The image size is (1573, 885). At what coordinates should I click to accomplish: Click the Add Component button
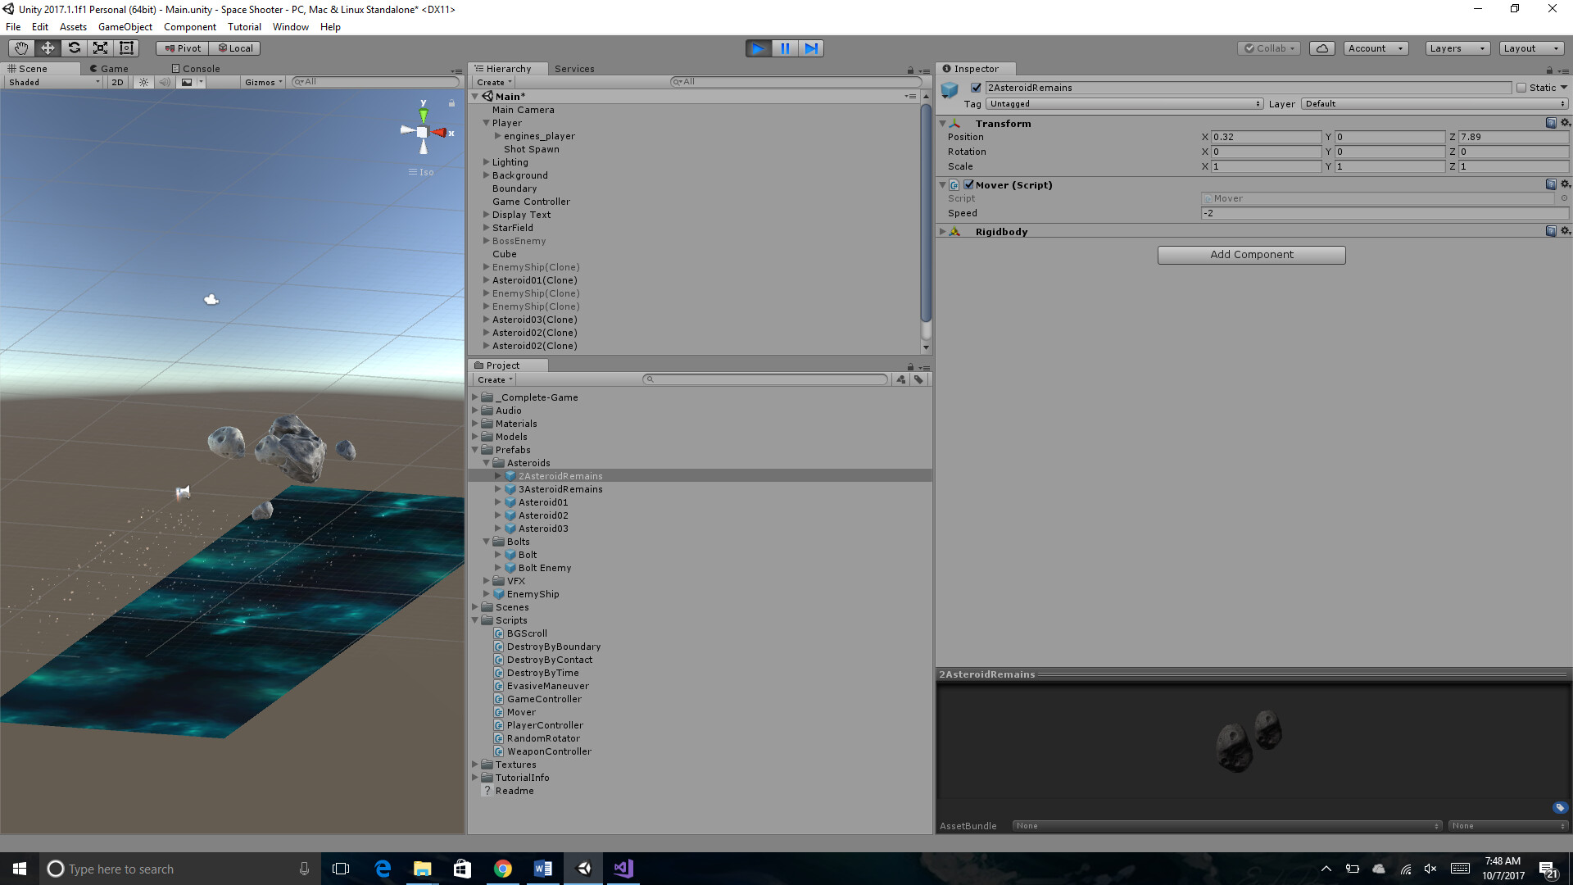pos(1251,255)
